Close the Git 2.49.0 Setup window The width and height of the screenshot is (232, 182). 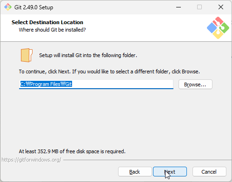tap(221, 7)
